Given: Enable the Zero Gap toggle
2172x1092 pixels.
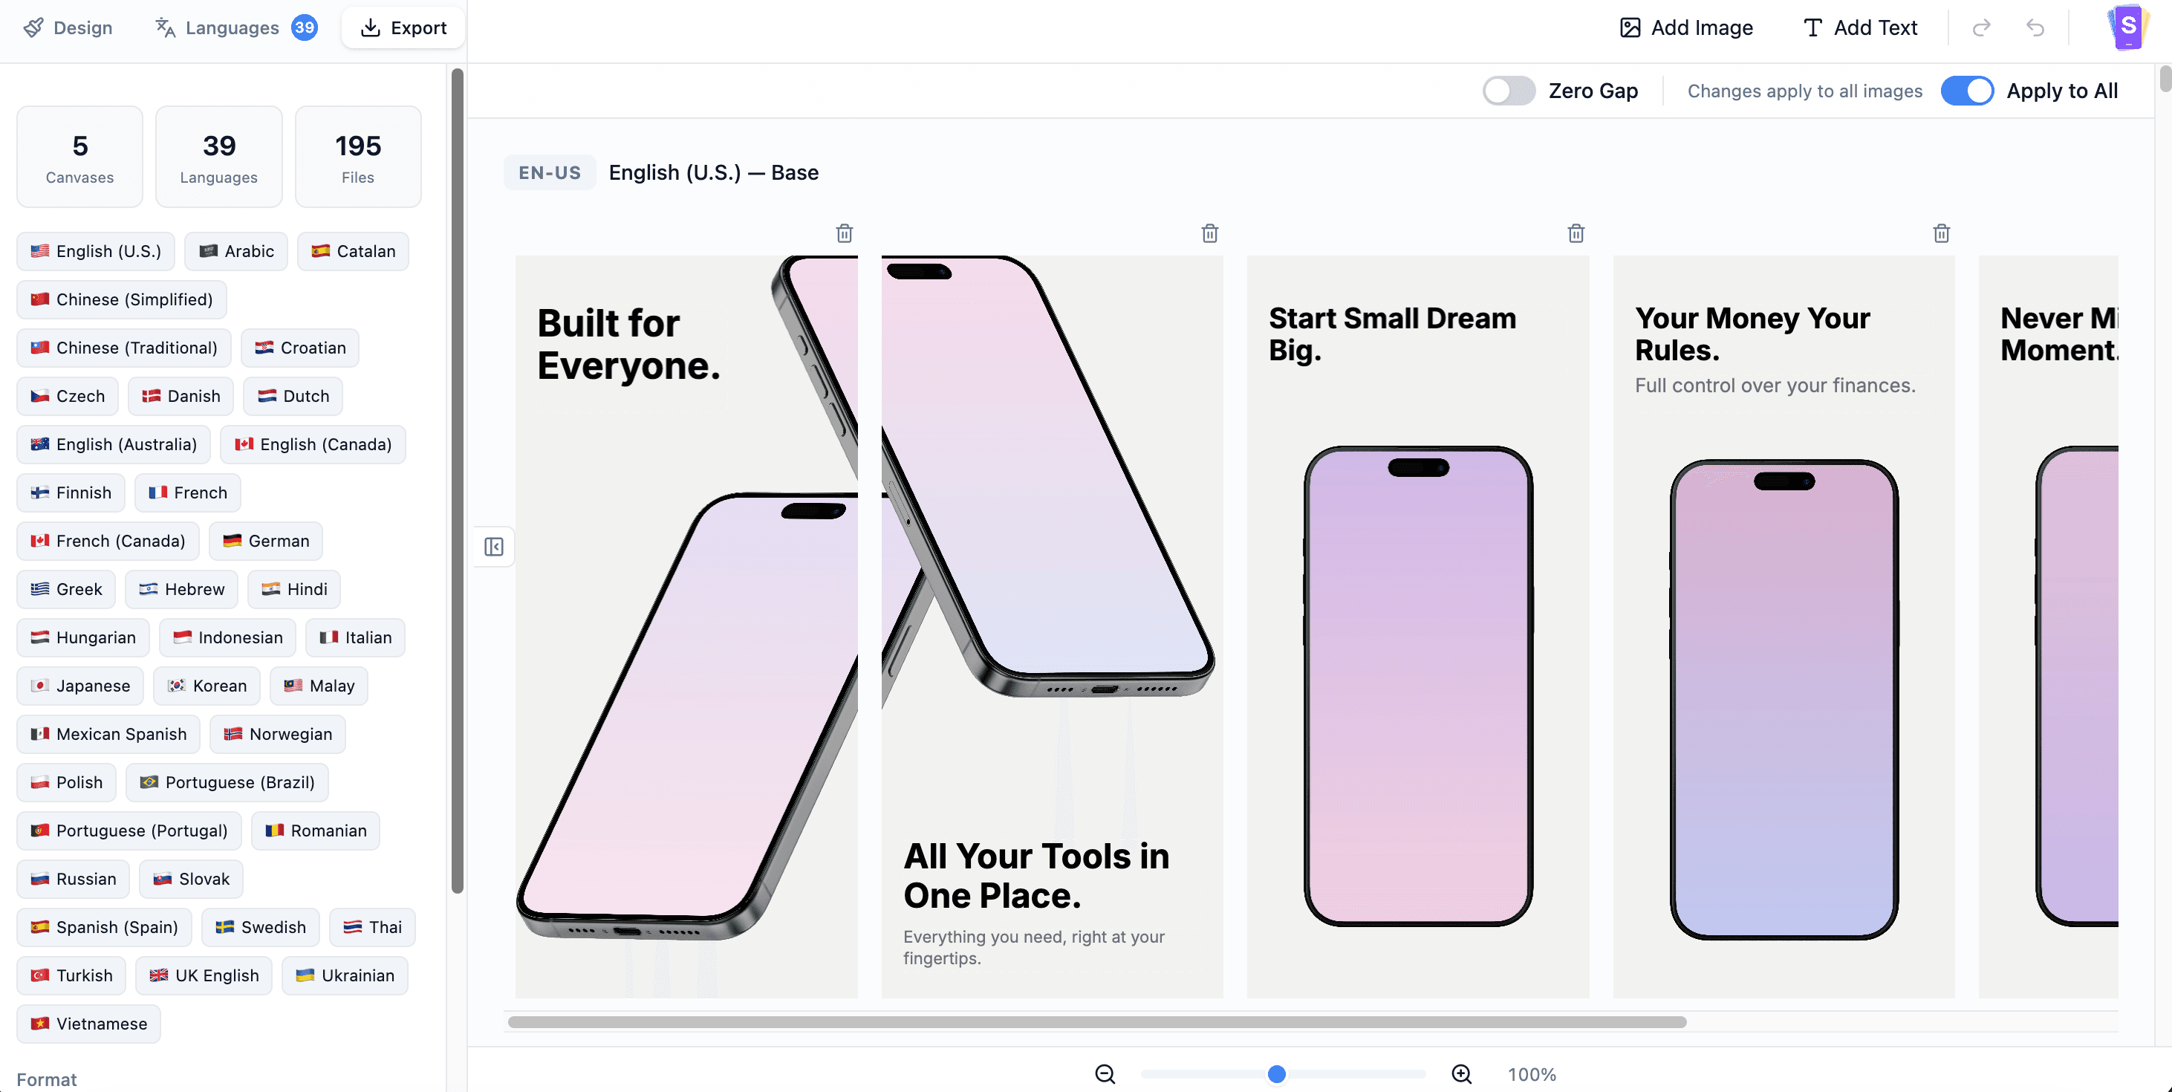Looking at the screenshot, I should (x=1509, y=91).
